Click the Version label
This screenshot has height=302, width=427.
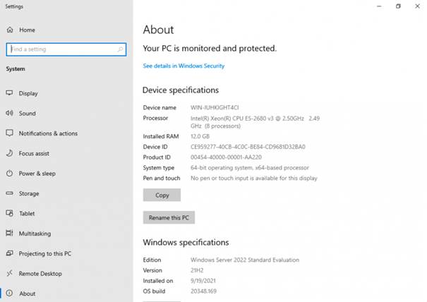click(x=152, y=270)
